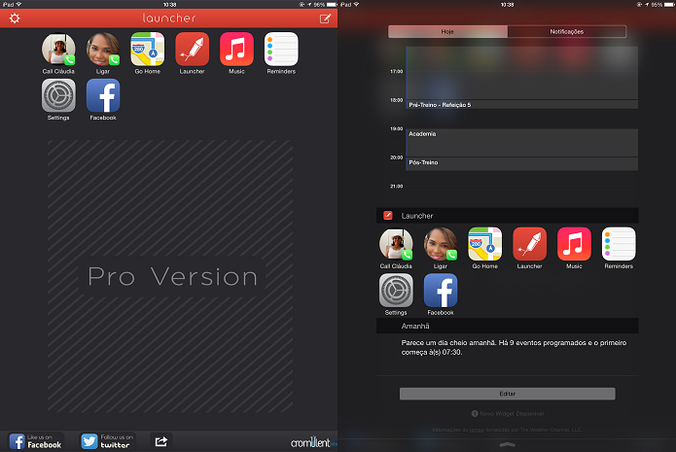
Task: Tap the Pro Version banner
Action: tap(171, 276)
